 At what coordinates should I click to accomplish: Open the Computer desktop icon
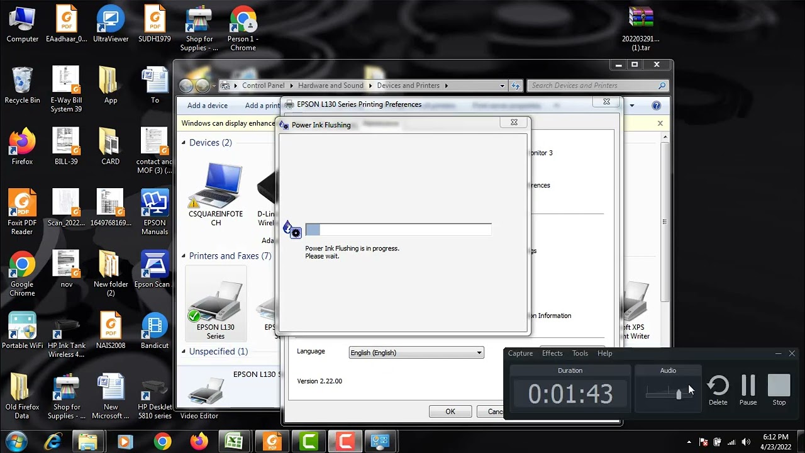pos(22,24)
